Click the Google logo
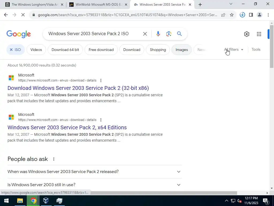 point(18,34)
